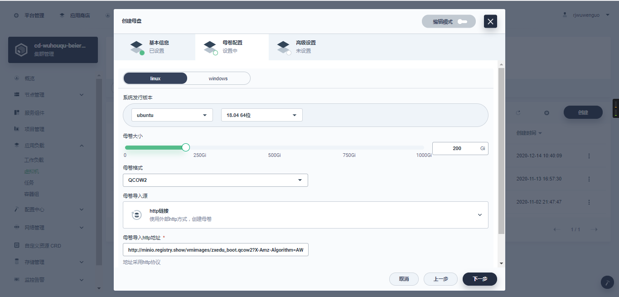Viewport: 619px width, 297px height.
Task: Open 工作负载 in the sidebar
Action: (34, 160)
